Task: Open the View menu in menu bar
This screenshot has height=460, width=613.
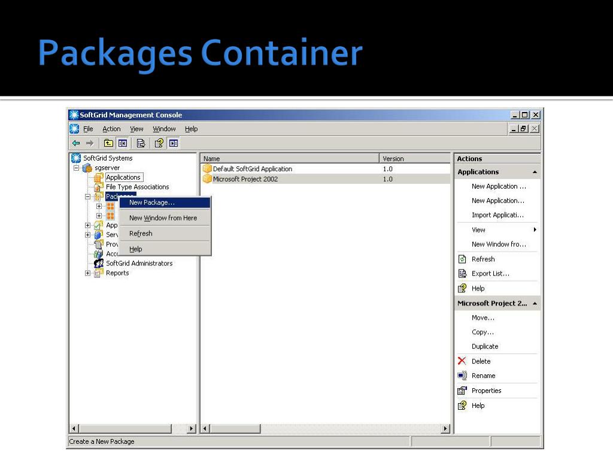Action: (136, 129)
